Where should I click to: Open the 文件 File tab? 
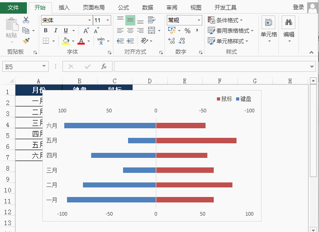coord(13,8)
